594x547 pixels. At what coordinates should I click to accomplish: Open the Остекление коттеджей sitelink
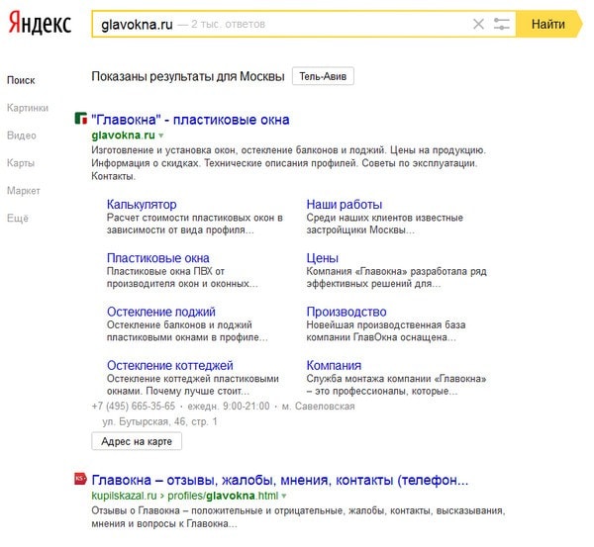point(170,366)
